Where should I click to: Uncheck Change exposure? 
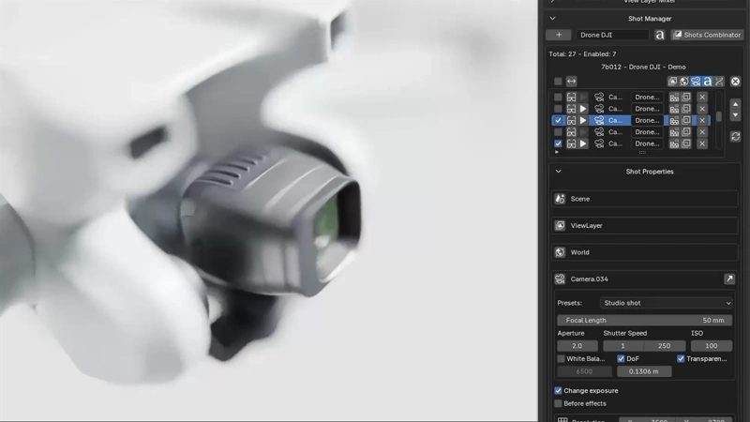click(x=558, y=391)
